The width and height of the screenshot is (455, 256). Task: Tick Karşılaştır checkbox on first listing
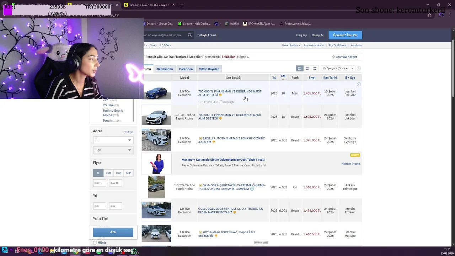(221, 102)
